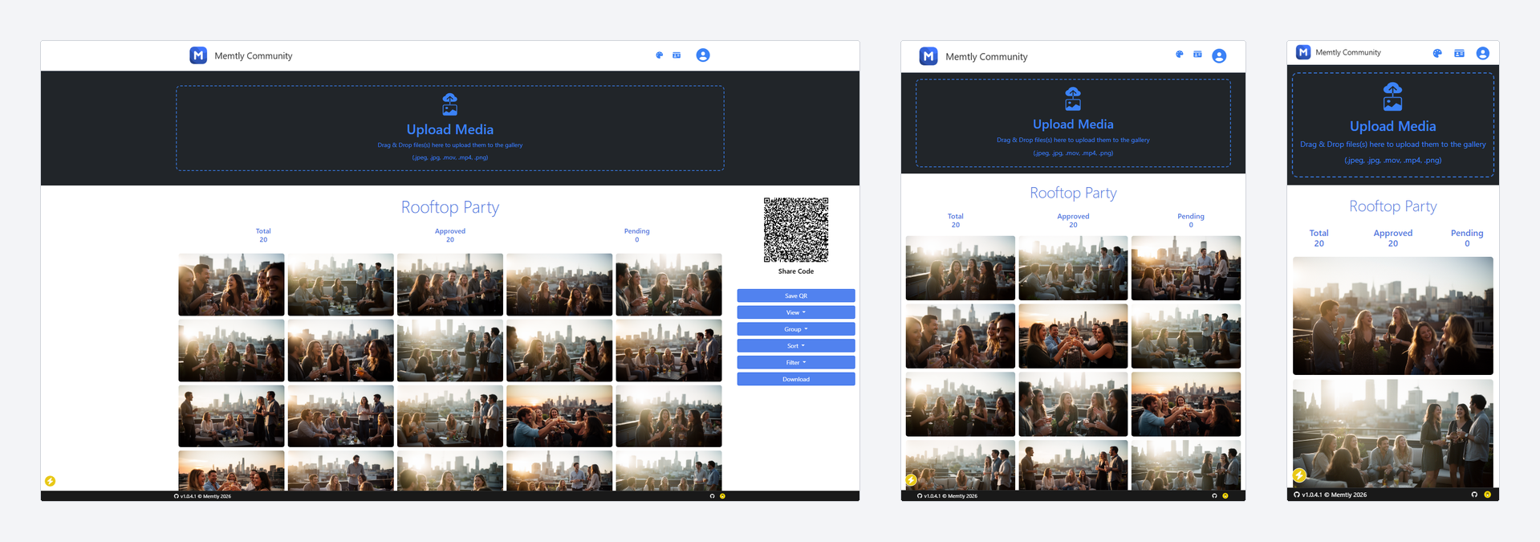Viewport: 1540px width, 542px height.
Task: Click the Total 20 stat in the desktop view
Action: pos(263,235)
